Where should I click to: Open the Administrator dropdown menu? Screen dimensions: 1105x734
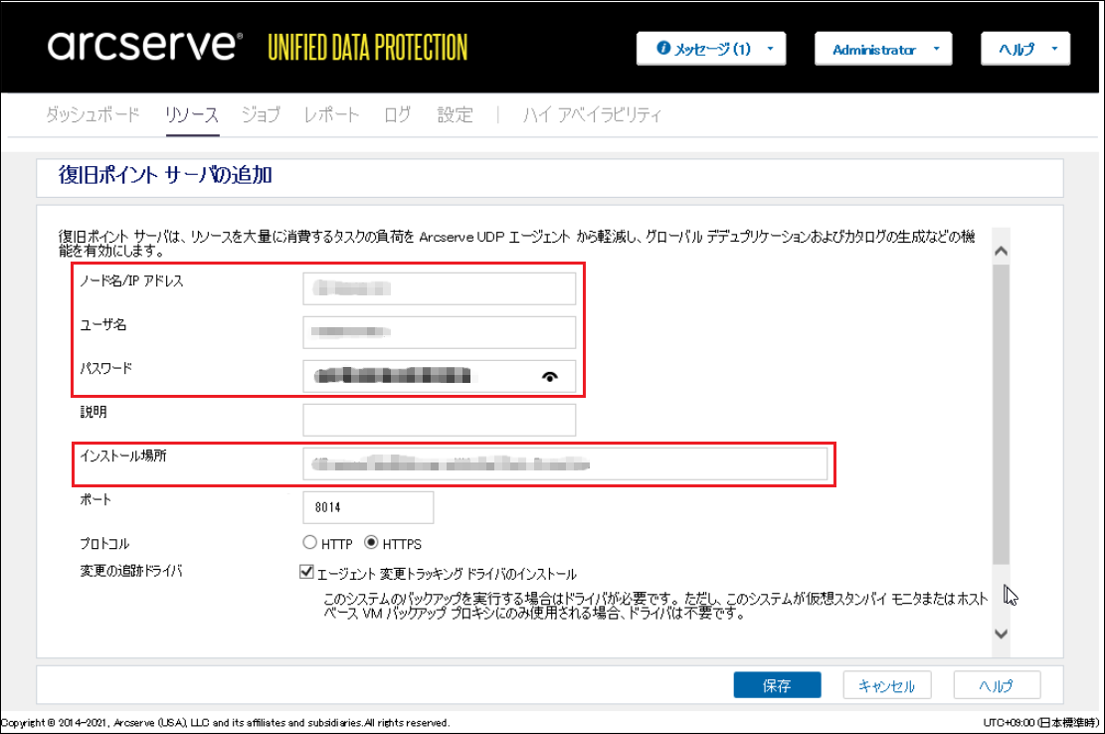click(883, 49)
